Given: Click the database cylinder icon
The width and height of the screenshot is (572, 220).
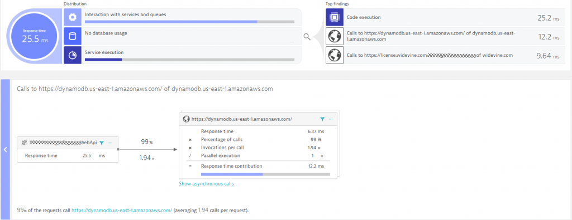Looking at the screenshot, I should coord(72,36).
